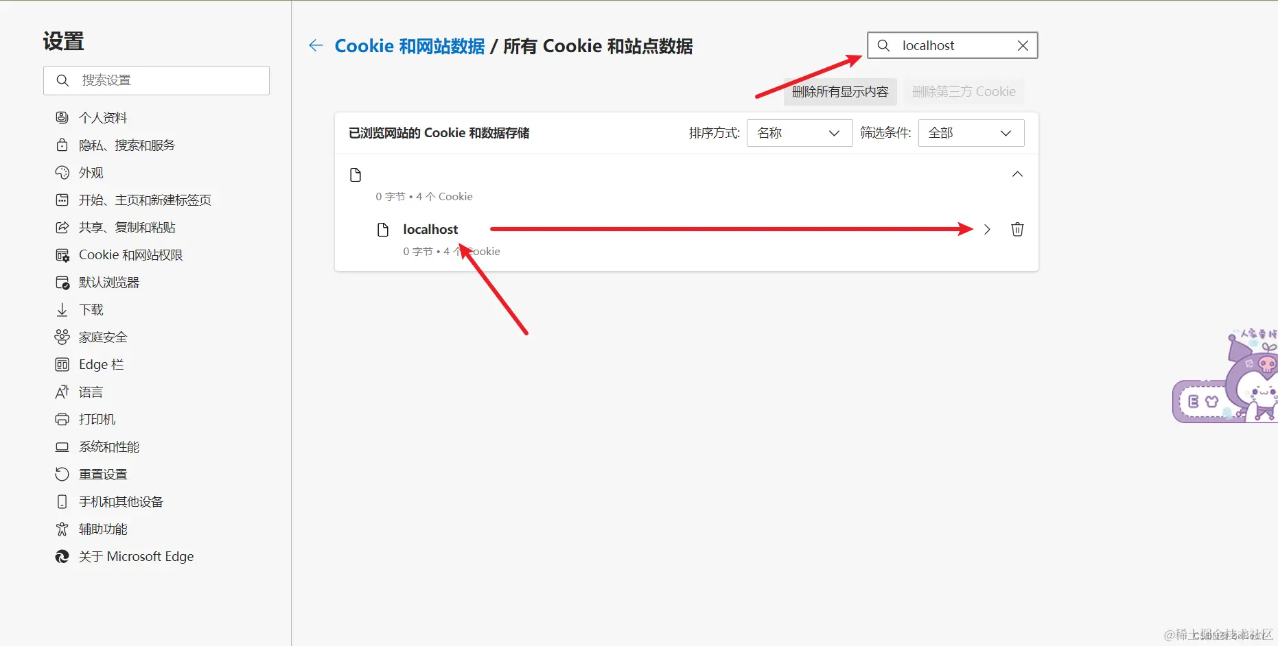The width and height of the screenshot is (1278, 646).
Task: Click the cartoon mascot sticker widget
Action: (x=1226, y=376)
